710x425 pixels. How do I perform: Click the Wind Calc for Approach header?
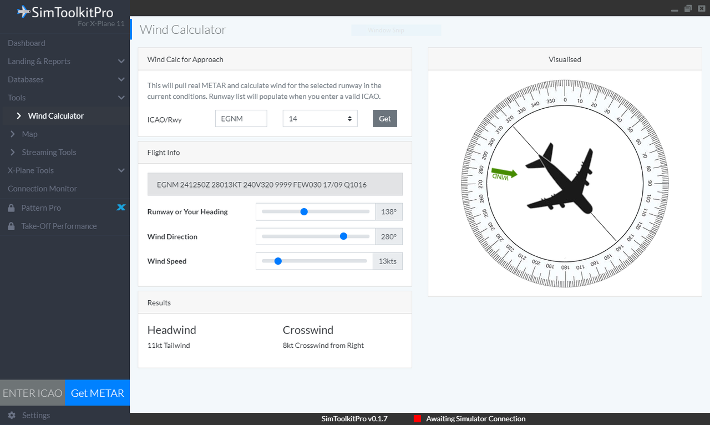(275, 59)
